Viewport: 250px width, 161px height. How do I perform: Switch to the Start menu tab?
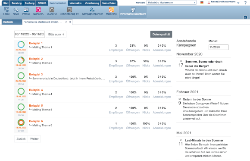[x=6, y=3]
